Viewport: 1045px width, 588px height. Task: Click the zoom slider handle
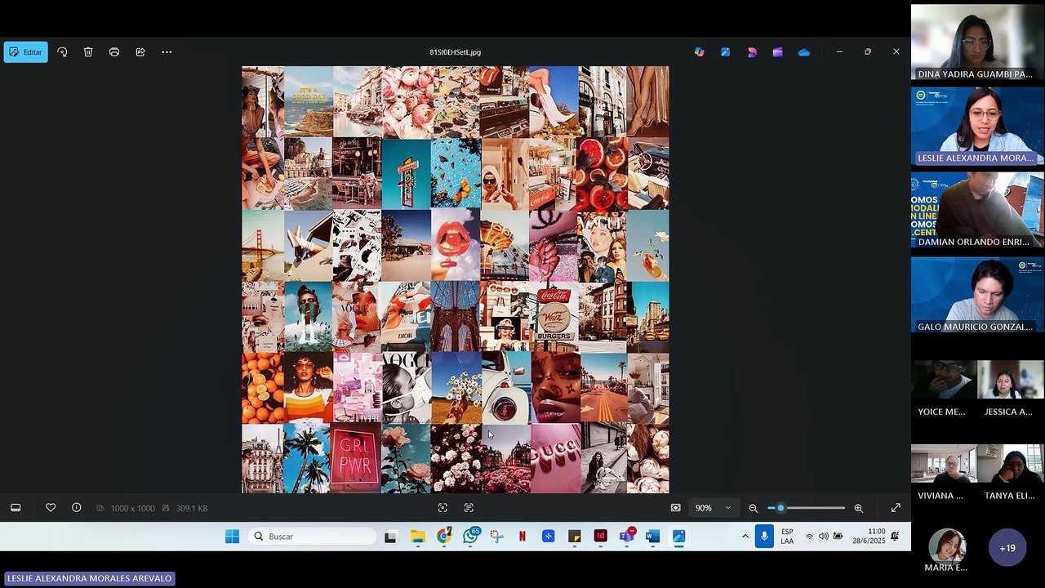(x=780, y=508)
